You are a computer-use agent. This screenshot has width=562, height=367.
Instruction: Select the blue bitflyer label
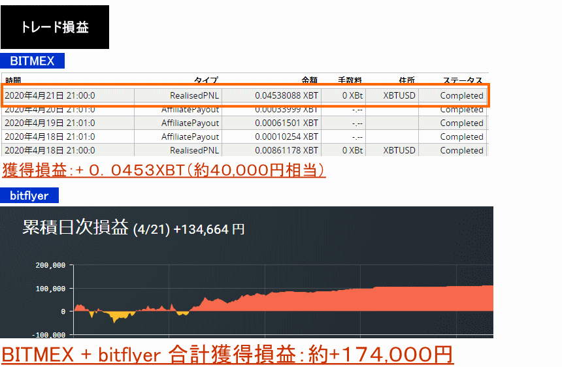[x=29, y=195]
